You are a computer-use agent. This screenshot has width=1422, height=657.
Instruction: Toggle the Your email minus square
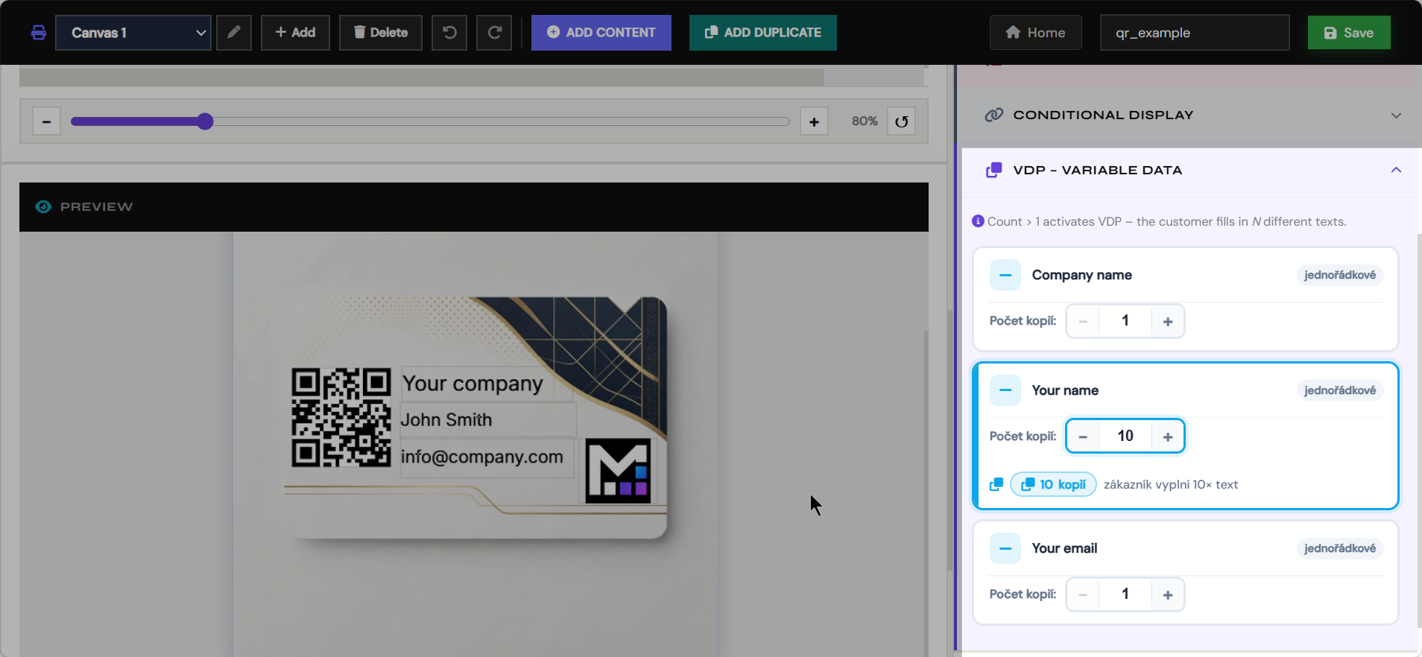pos(1005,548)
